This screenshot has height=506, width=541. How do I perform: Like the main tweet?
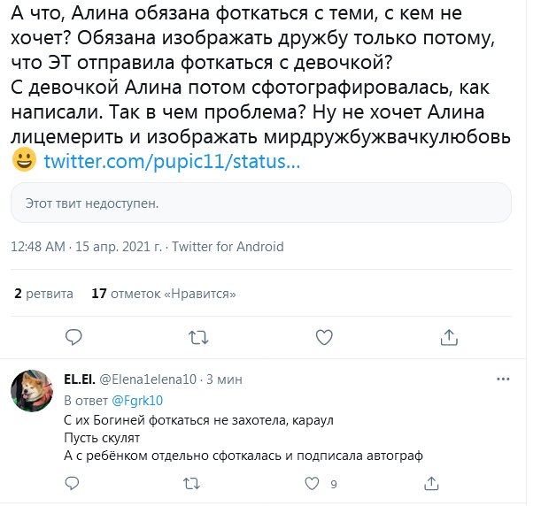coord(324,337)
